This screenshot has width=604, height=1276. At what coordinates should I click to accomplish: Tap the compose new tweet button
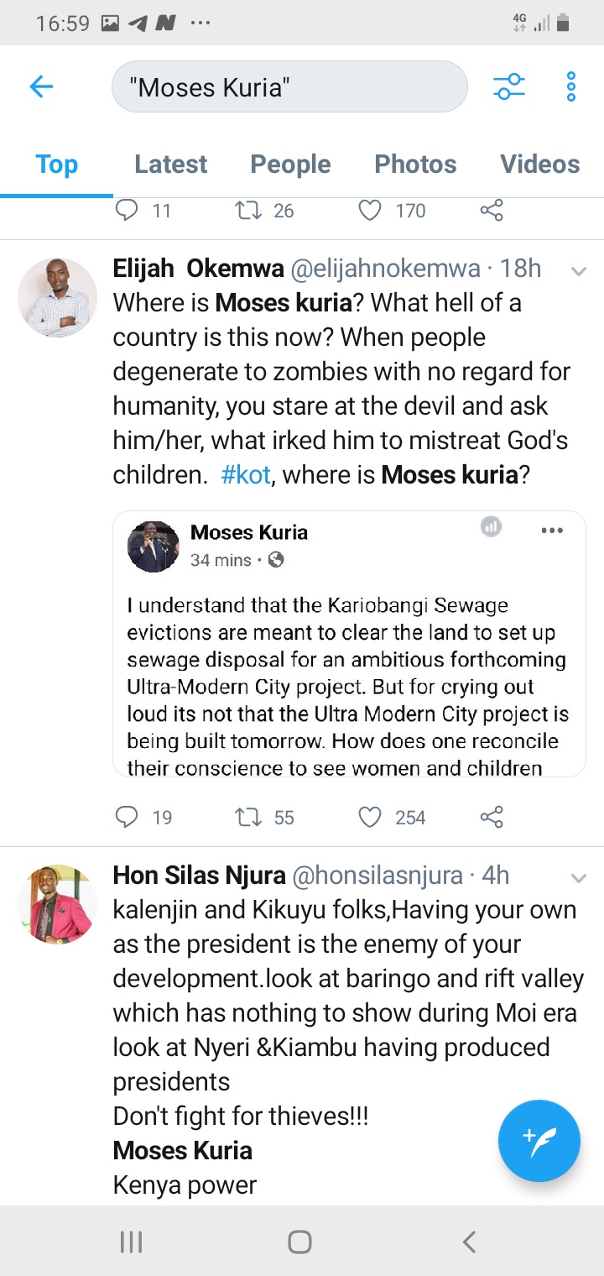pos(539,1140)
